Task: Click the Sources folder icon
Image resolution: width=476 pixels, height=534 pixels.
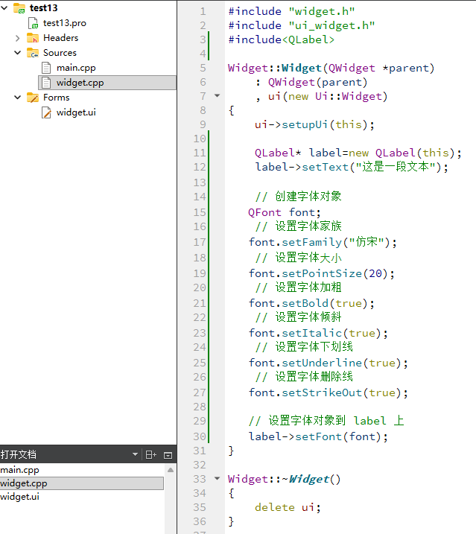Action: point(33,53)
